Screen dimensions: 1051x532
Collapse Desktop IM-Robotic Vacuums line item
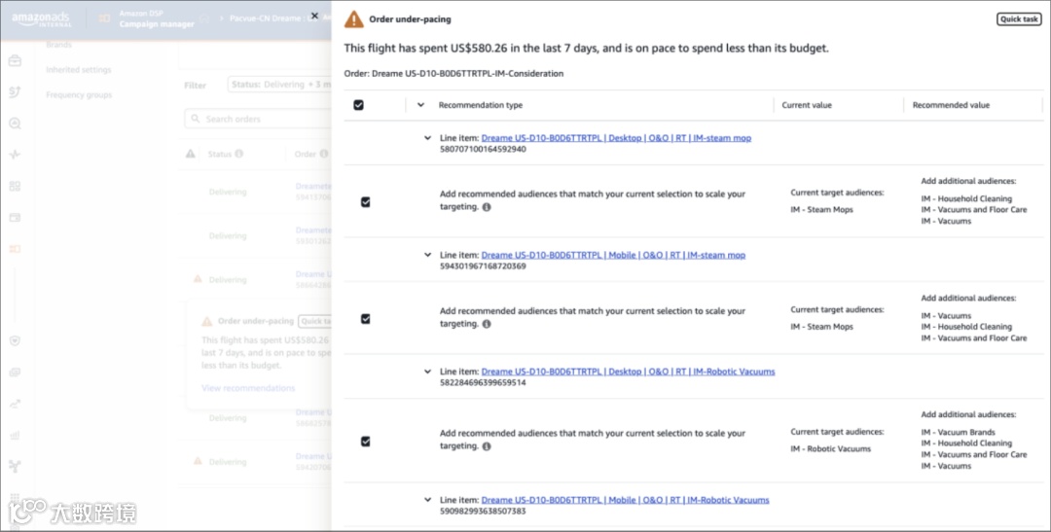pos(427,372)
